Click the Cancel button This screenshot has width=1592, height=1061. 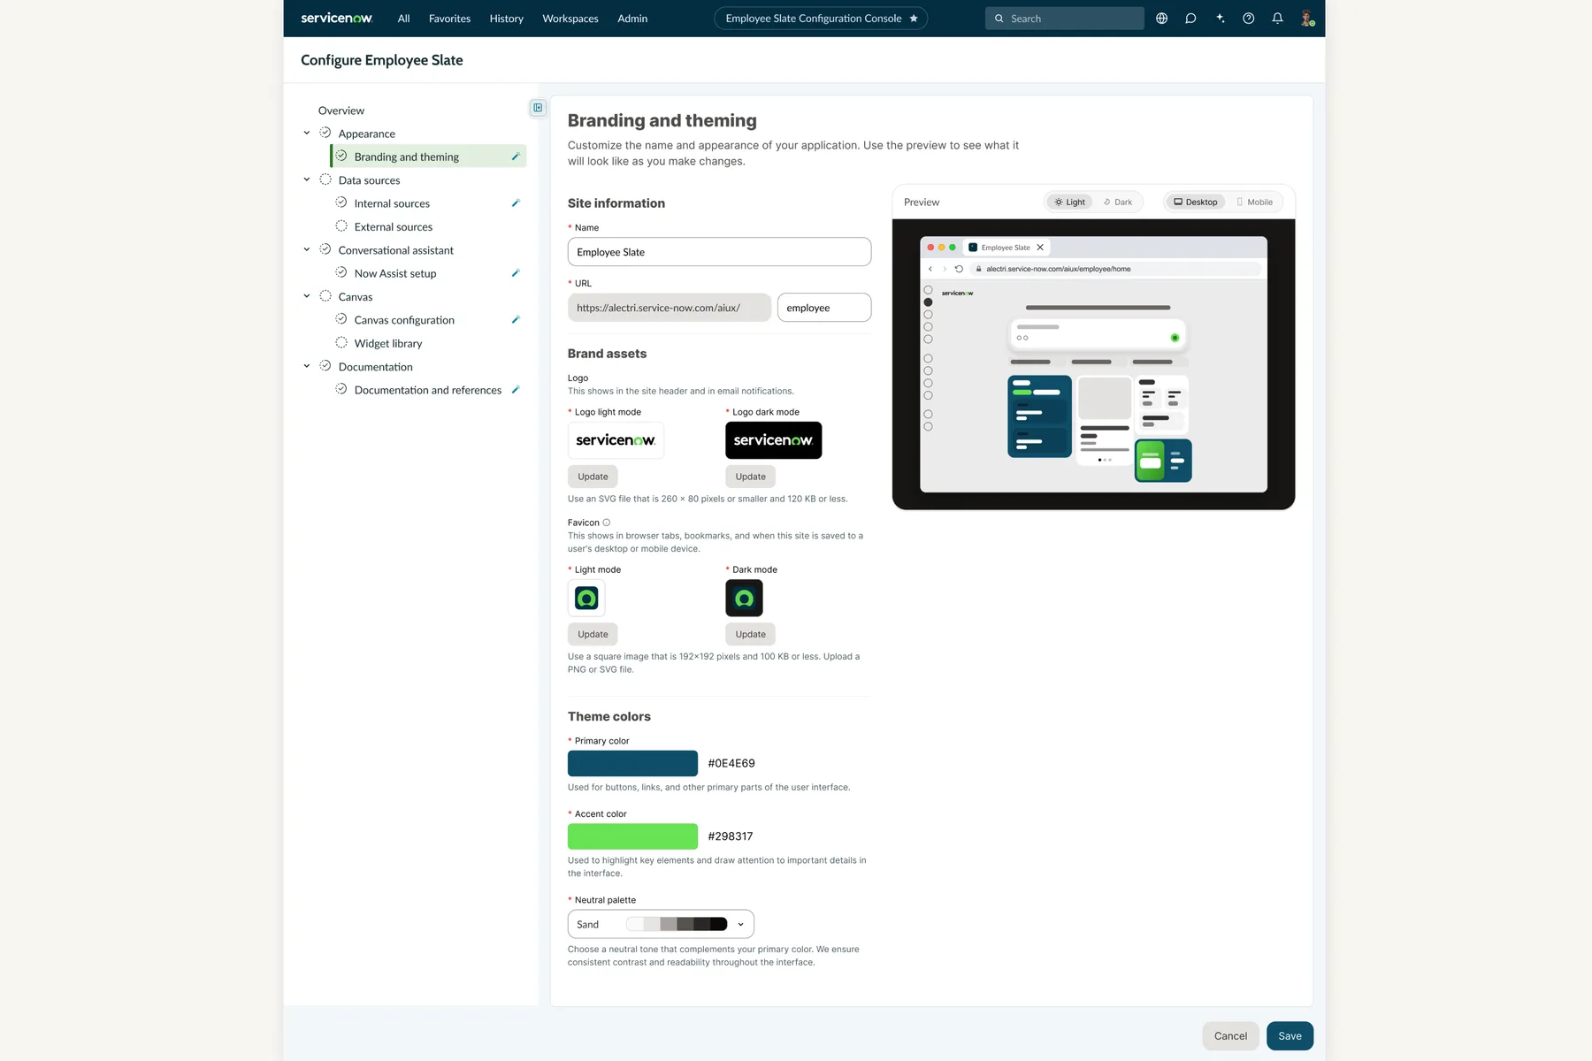click(x=1230, y=1036)
